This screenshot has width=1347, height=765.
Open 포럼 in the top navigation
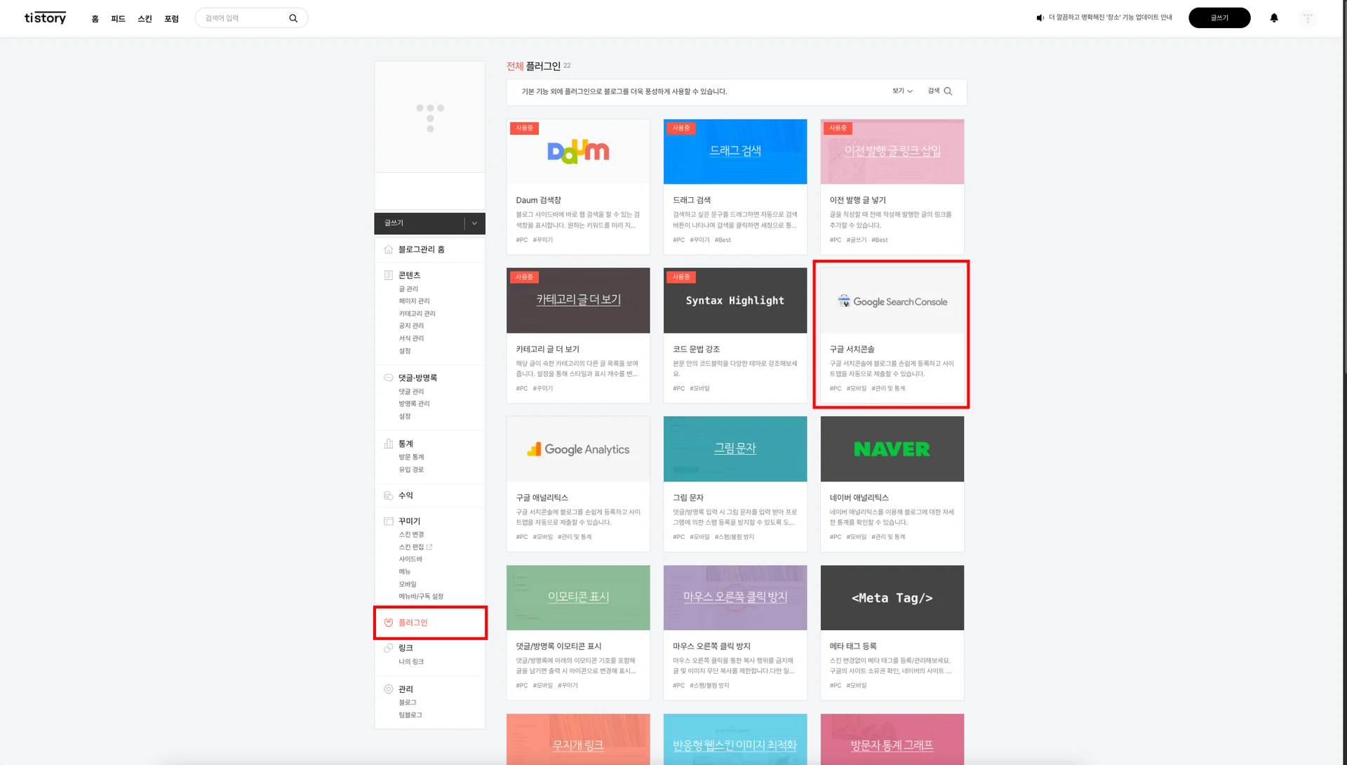(172, 19)
